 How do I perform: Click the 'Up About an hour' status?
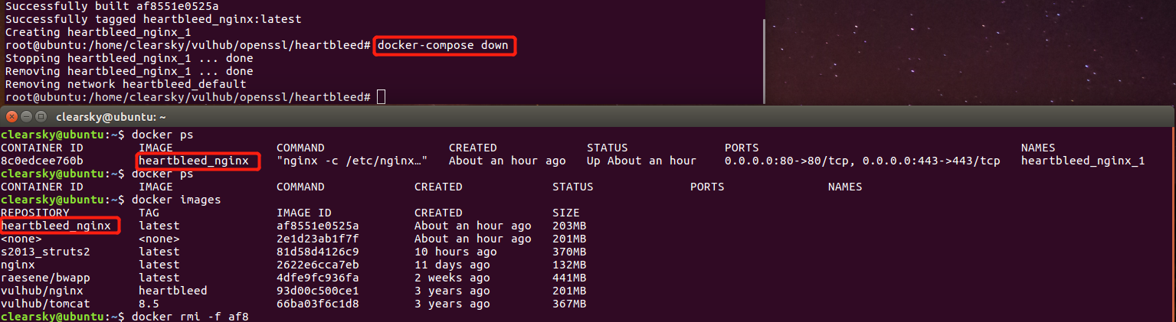click(x=641, y=161)
